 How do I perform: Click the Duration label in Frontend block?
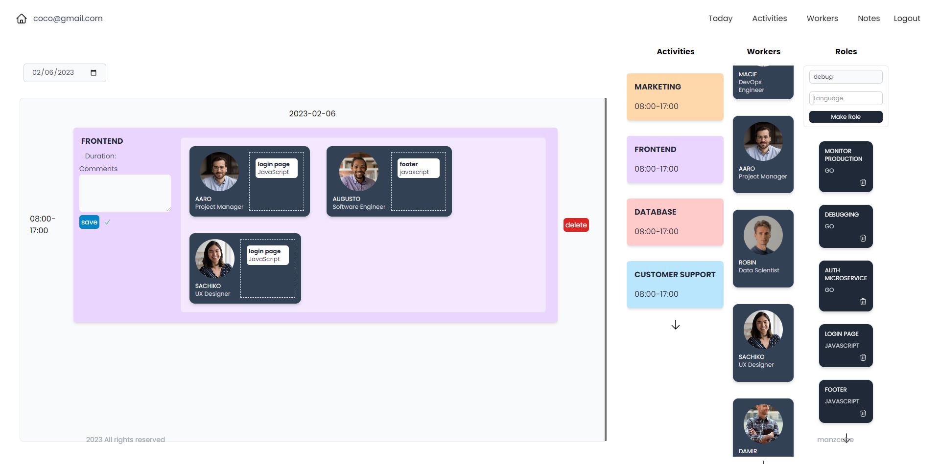coord(100,156)
